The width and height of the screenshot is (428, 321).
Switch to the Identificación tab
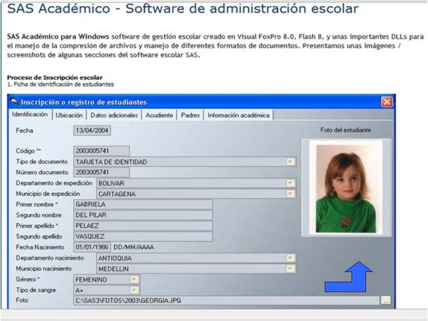click(30, 114)
